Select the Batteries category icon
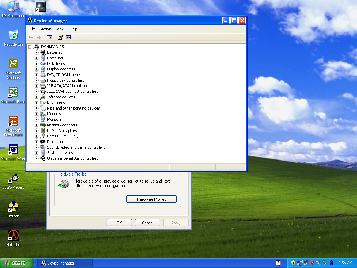 pyautogui.click(x=43, y=52)
